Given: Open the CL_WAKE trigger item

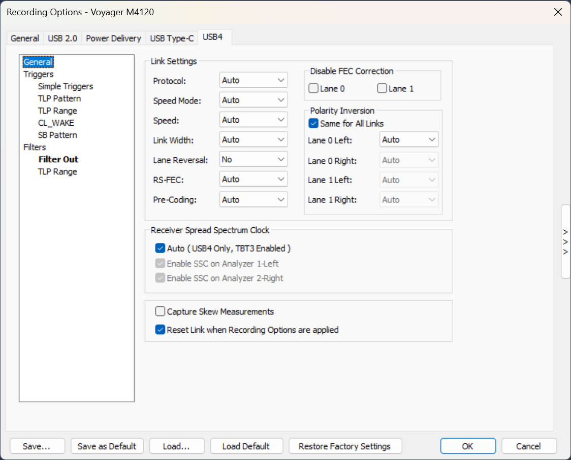Looking at the screenshot, I should (56, 123).
